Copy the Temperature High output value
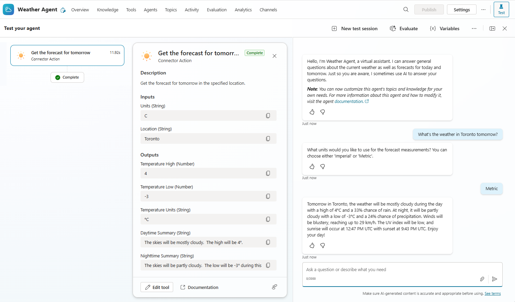 coord(268,173)
